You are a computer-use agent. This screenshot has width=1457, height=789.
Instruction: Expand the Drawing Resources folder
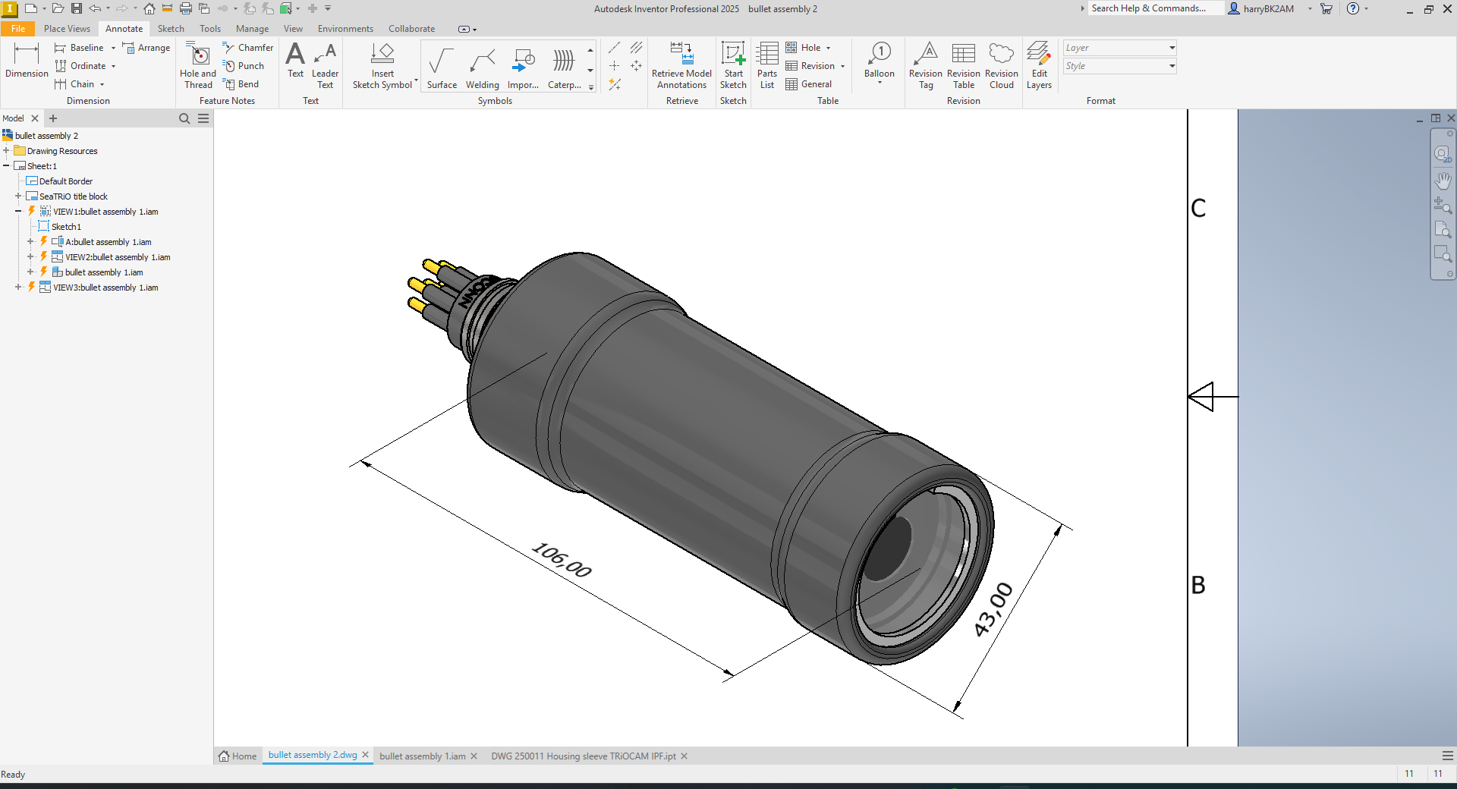pos(6,151)
